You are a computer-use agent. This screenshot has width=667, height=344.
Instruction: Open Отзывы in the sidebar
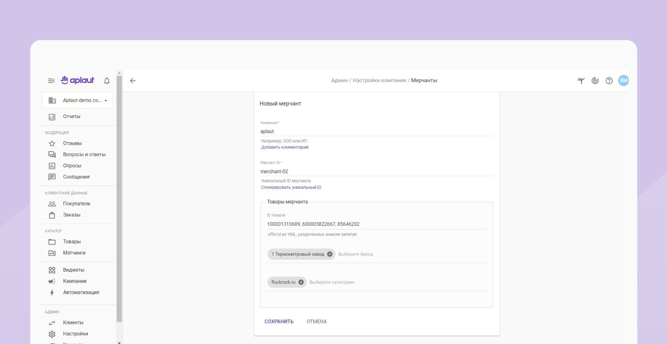tap(72, 143)
